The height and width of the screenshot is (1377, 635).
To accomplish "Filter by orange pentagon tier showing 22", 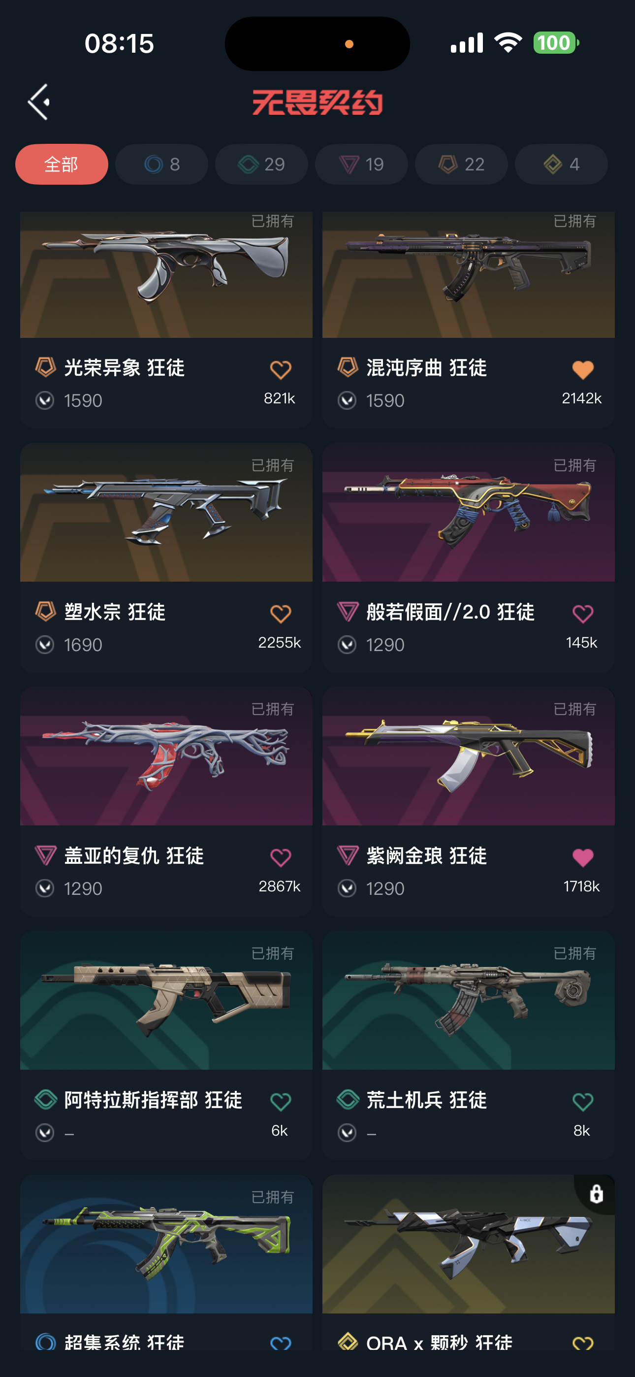I will coord(461,164).
